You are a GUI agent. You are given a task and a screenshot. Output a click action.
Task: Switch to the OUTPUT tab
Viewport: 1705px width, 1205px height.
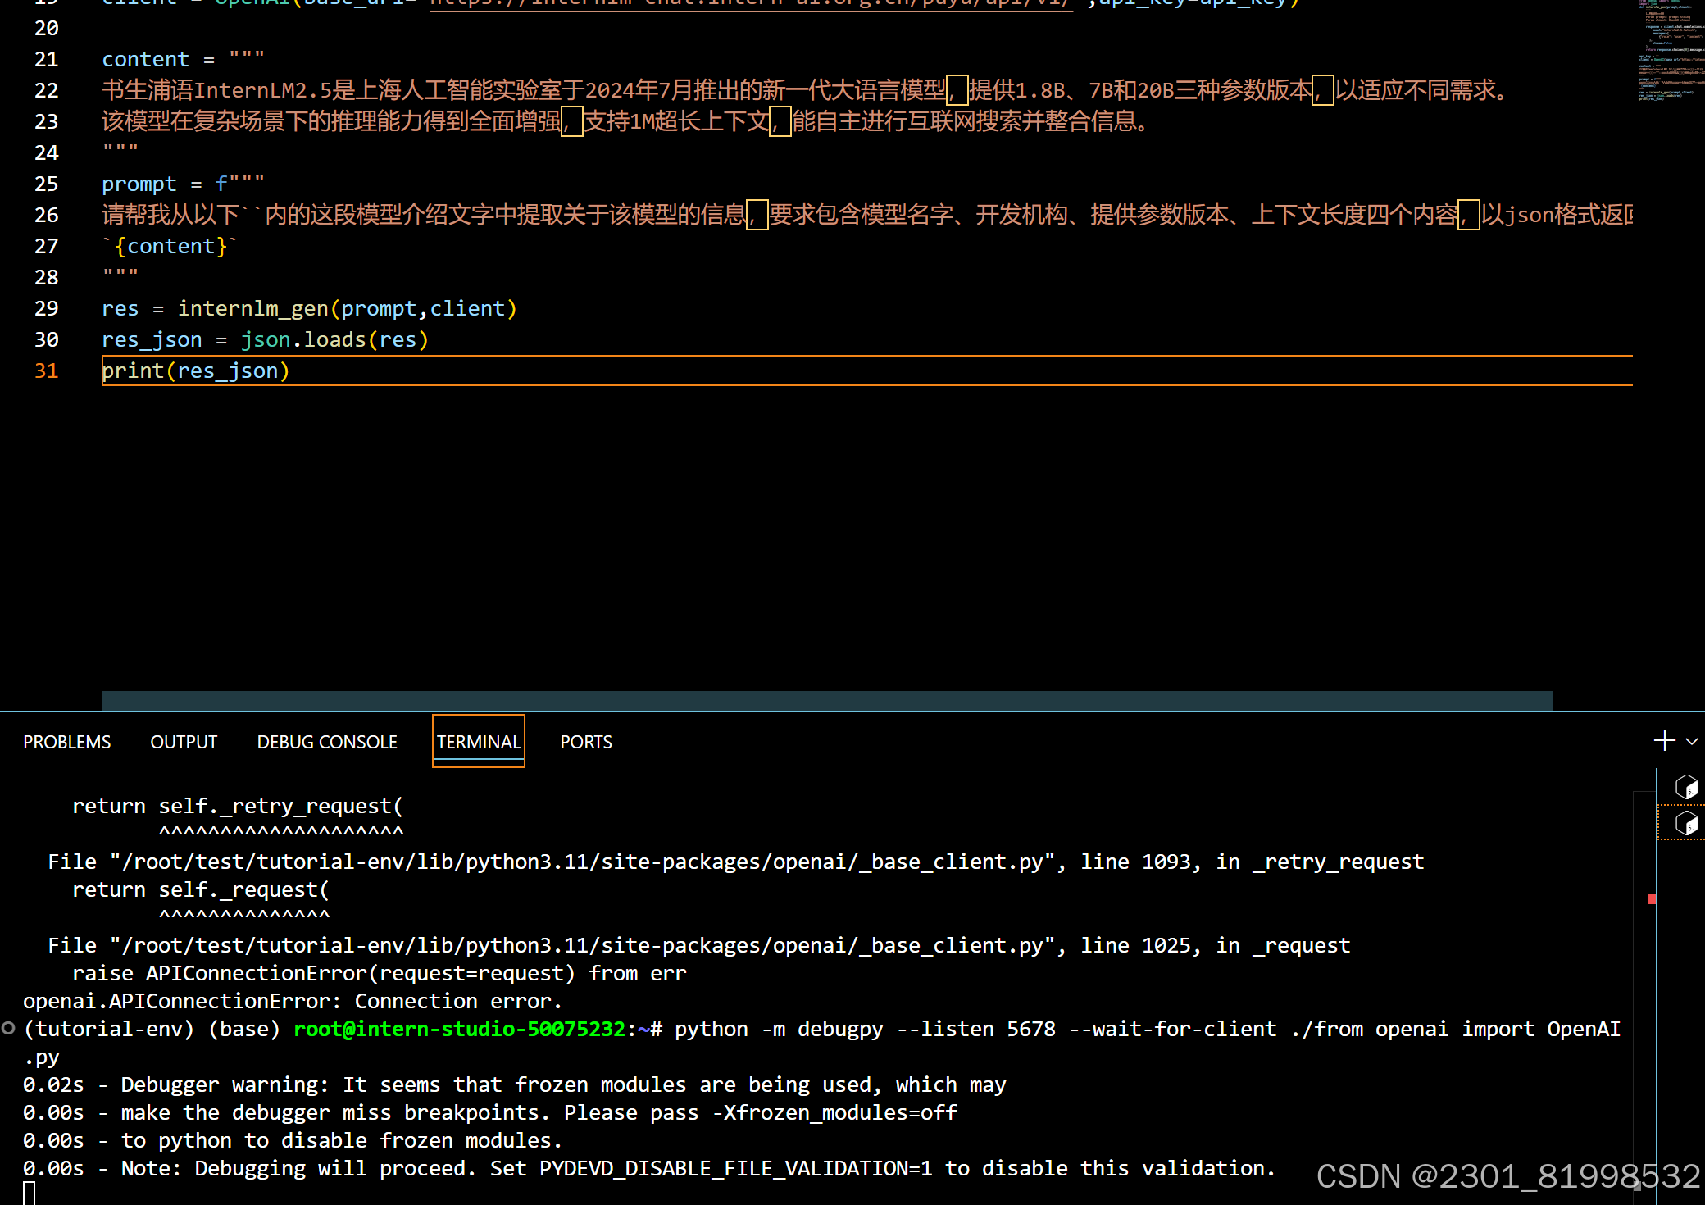pos(184,742)
